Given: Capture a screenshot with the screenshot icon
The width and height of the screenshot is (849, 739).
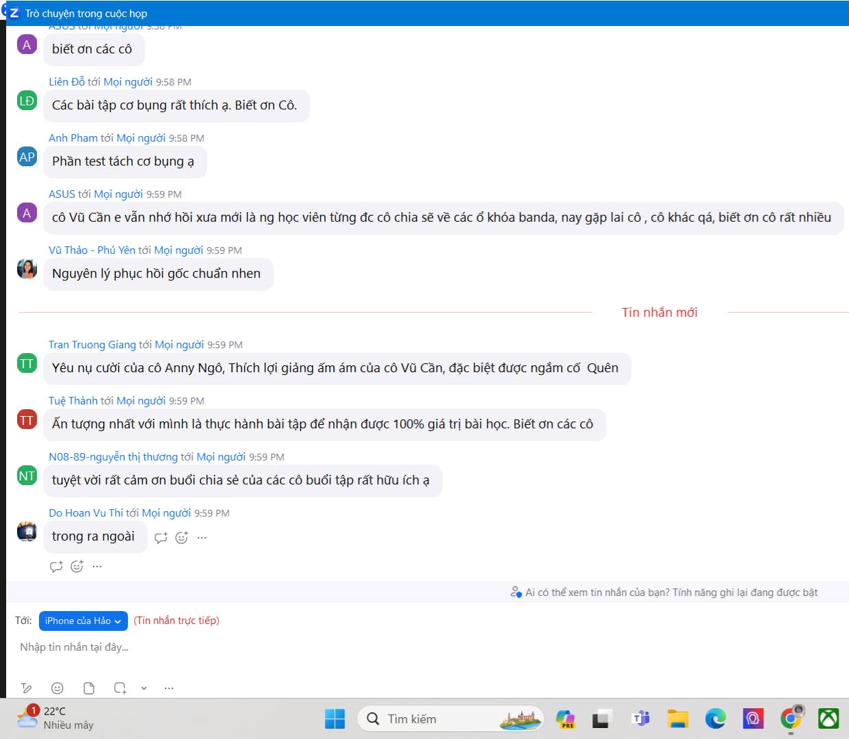Looking at the screenshot, I should [x=120, y=688].
